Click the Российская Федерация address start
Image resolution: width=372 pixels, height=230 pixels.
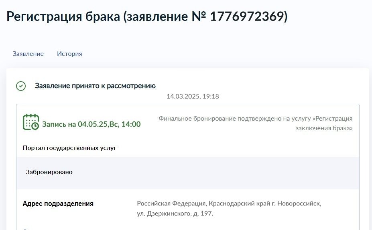point(171,203)
